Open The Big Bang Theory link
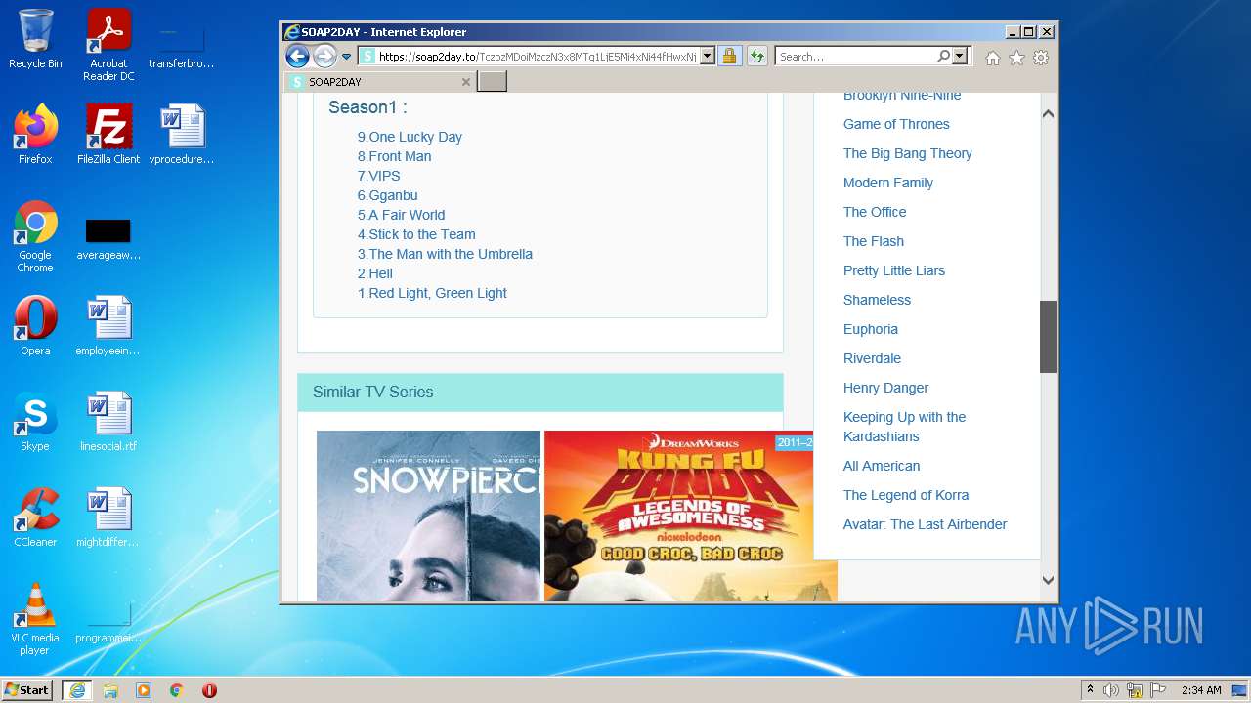1251x703 pixels. pos(908,153)
